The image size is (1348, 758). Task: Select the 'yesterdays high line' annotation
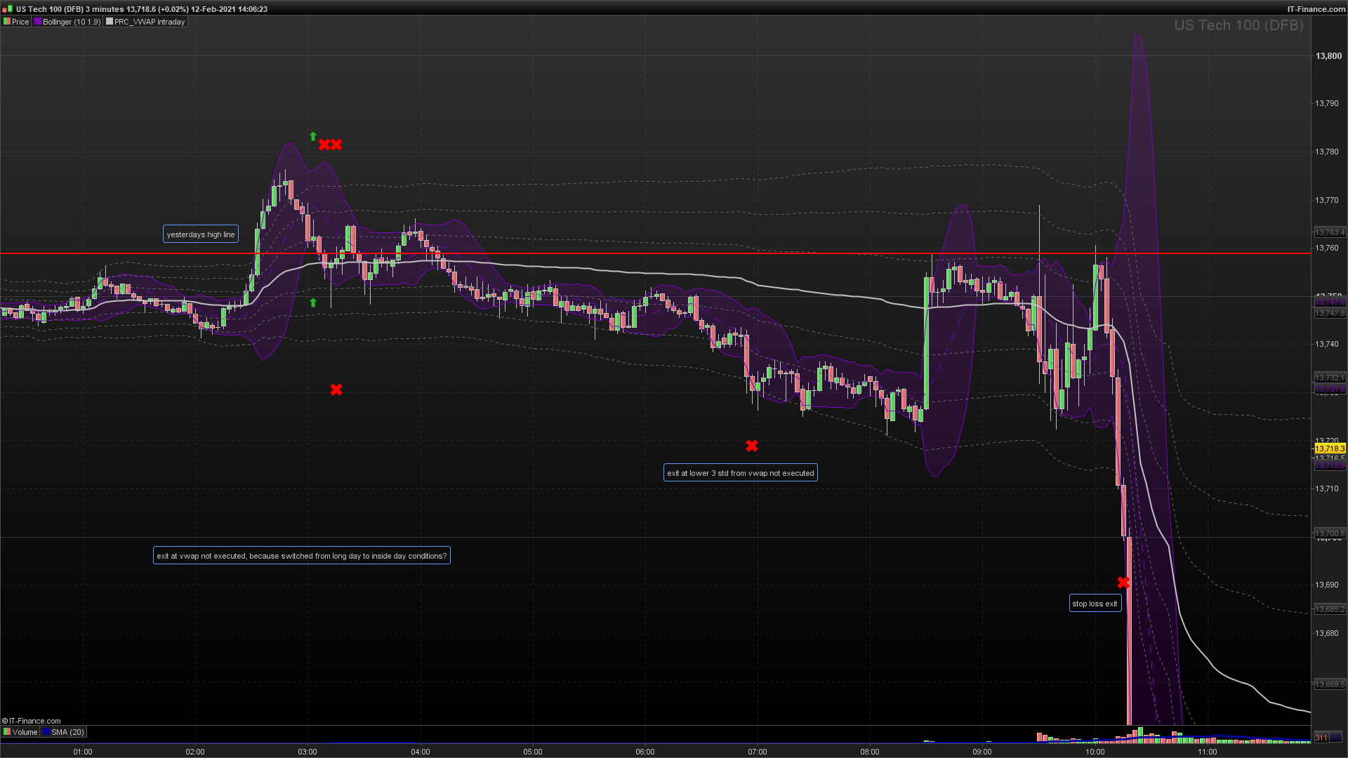click(200, 234)
